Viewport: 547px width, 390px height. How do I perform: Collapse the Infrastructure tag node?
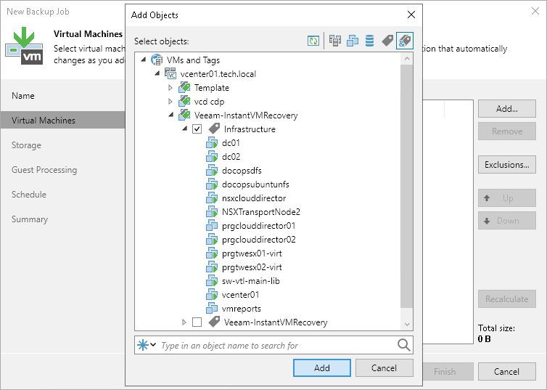185,129
